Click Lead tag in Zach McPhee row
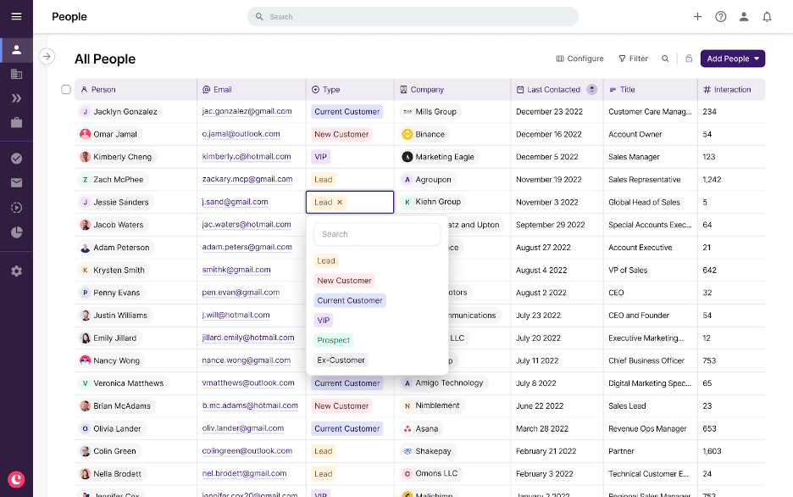The image size is (793, 497). tap(323, 179)
